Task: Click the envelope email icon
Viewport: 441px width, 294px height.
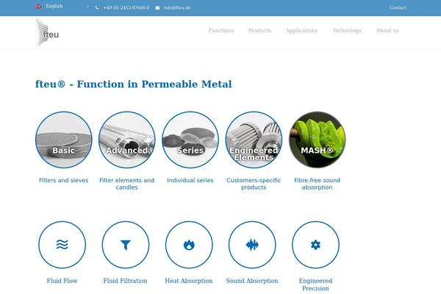Action: [157, 8]
